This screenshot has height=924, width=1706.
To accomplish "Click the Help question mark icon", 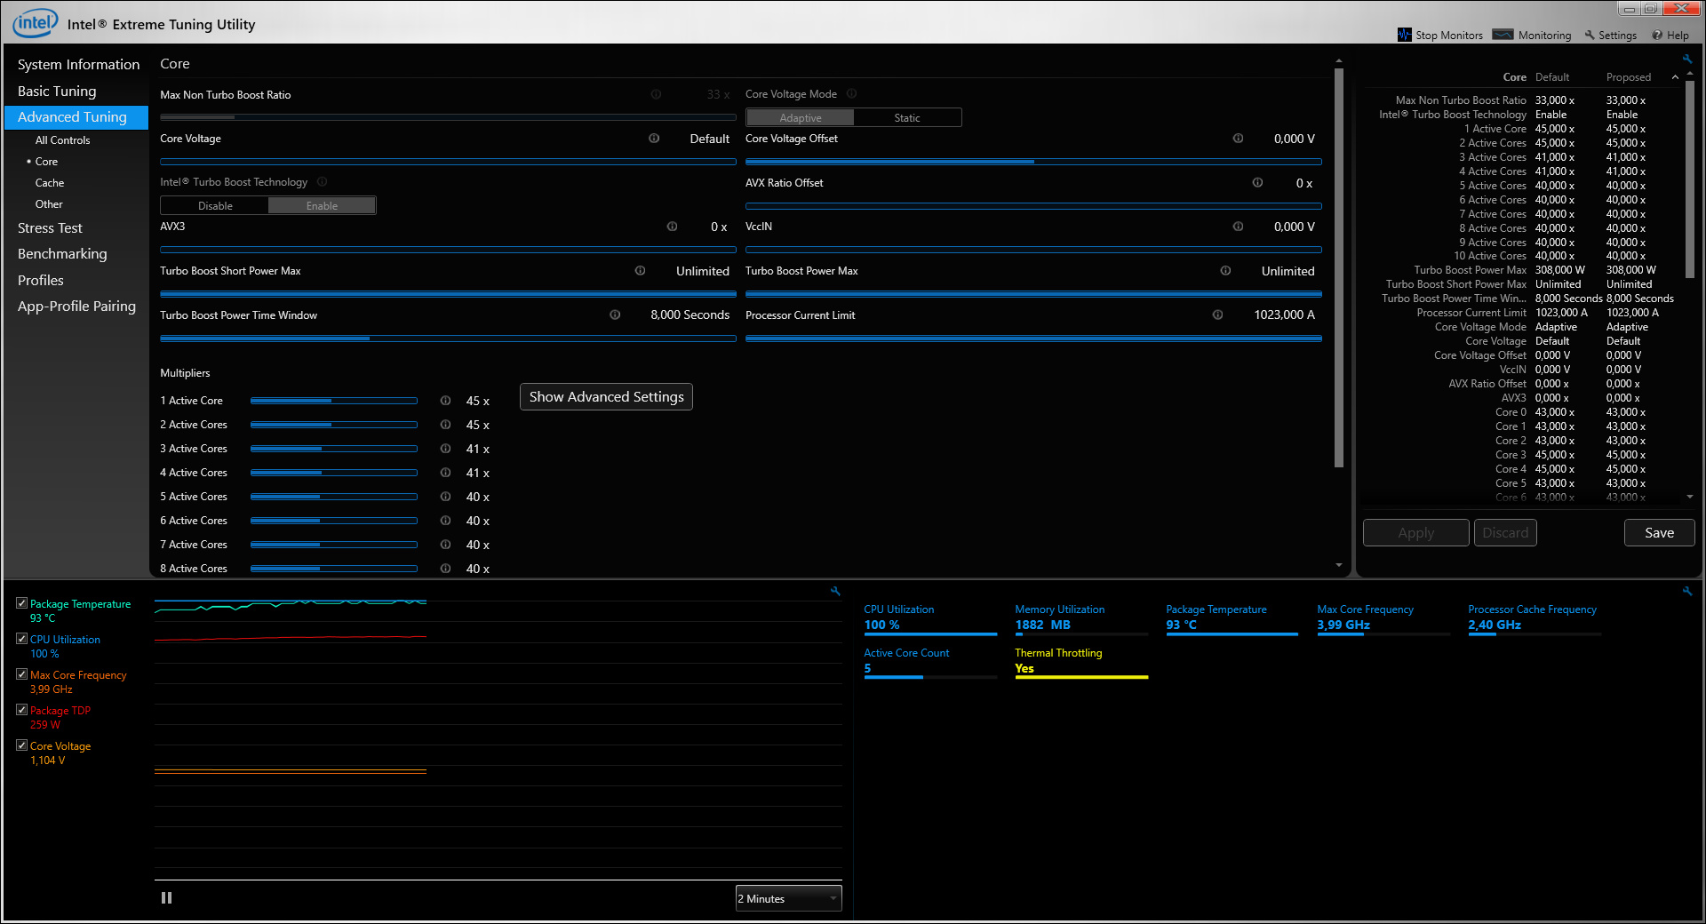I will coord(1657,36).
